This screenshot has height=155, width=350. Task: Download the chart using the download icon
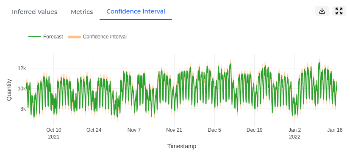click(x=322, y=11)
